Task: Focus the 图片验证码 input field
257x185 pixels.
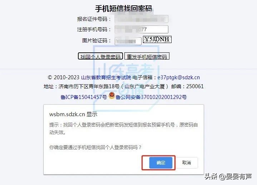Action: click(128, 41)
